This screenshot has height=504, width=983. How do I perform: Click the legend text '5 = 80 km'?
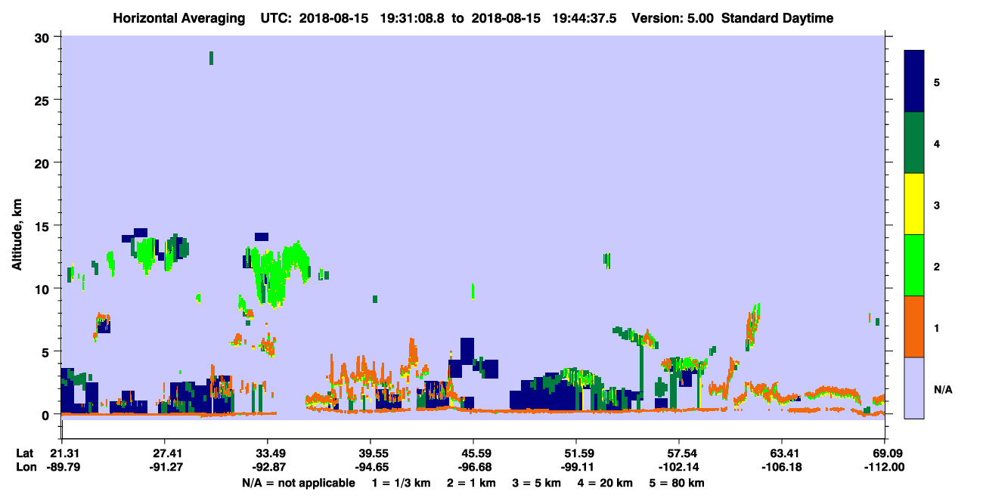click(x=678, y=483)
